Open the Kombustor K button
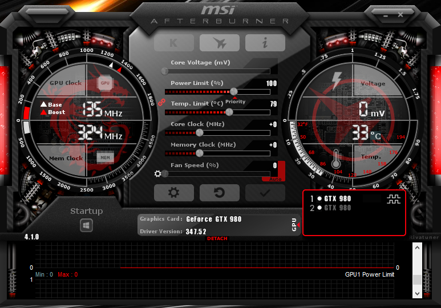This screenshot has height=308, width=441. [174, 43]
